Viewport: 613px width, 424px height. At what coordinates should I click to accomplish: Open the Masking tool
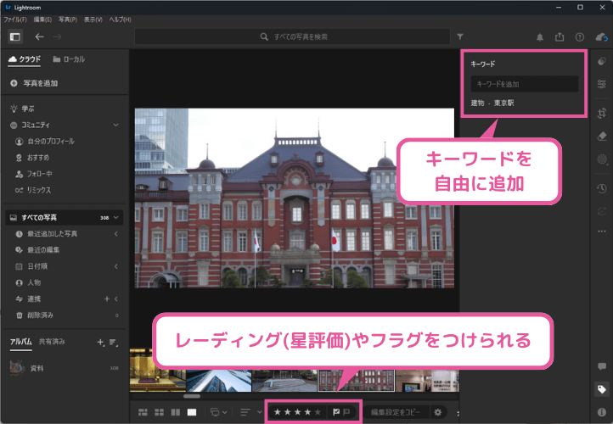tap(602, 159)
